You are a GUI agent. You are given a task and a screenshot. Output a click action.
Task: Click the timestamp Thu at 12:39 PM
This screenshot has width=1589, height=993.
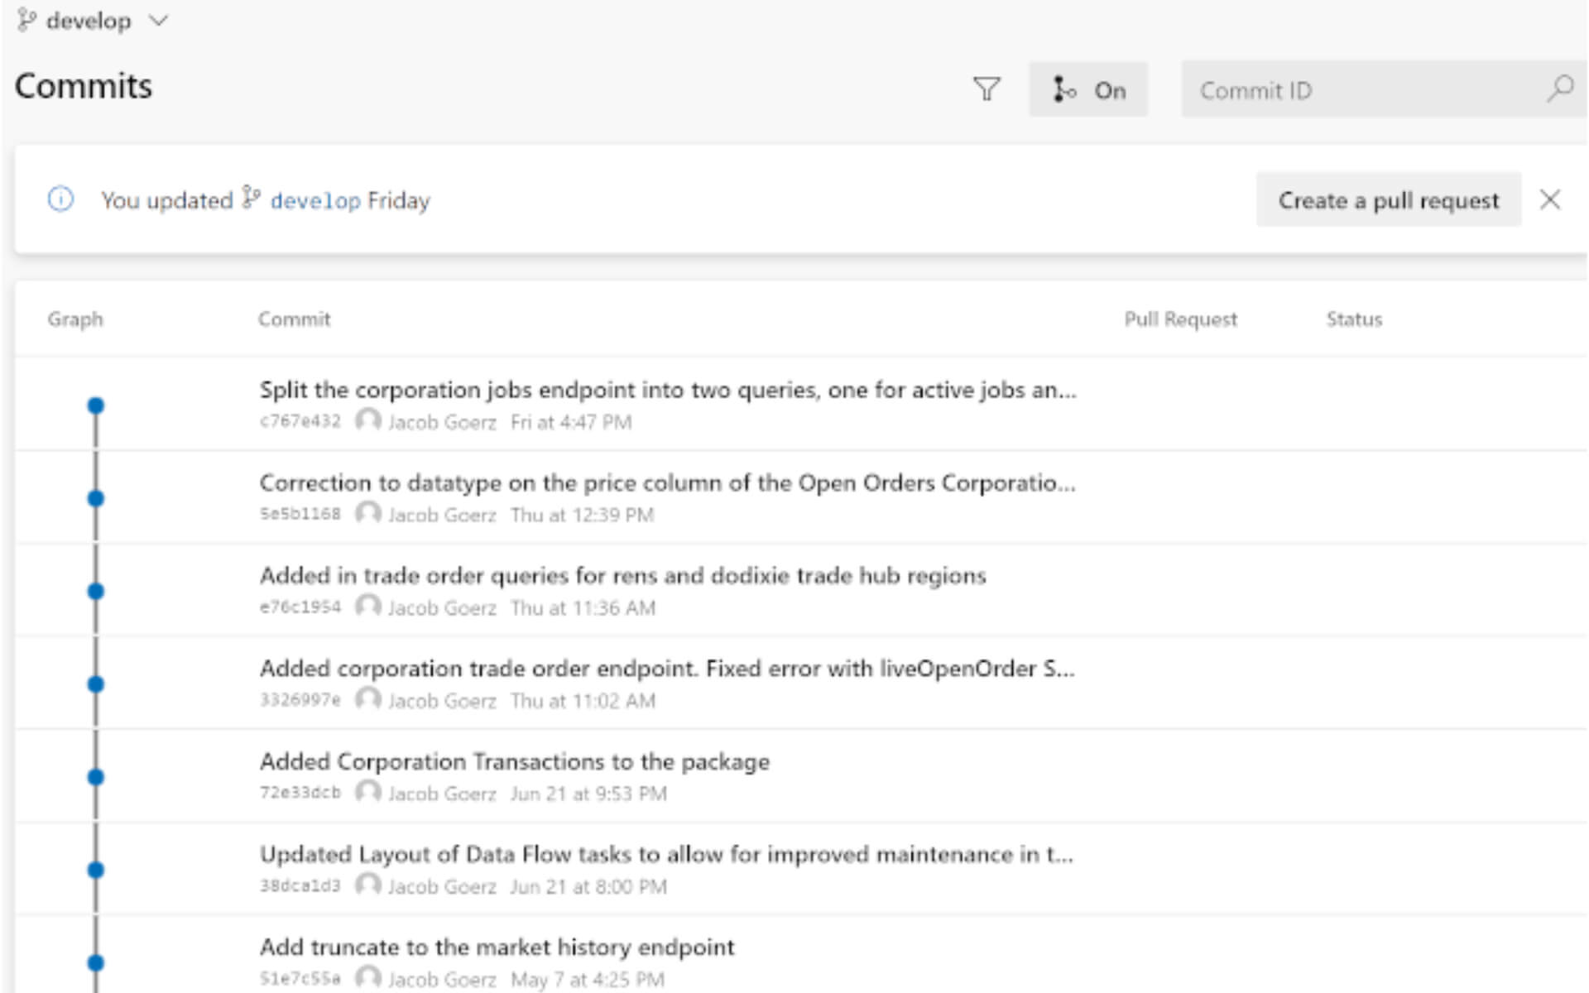pos(582,515)
